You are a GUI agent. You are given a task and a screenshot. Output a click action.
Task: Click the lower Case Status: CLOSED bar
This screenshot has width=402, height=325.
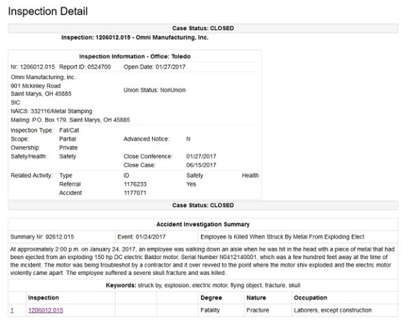tap(202, 206)
